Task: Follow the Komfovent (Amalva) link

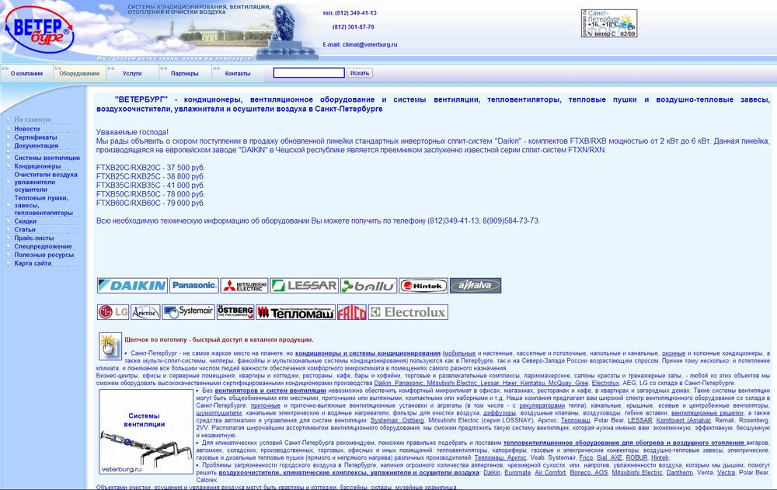Action: [683, 420]
